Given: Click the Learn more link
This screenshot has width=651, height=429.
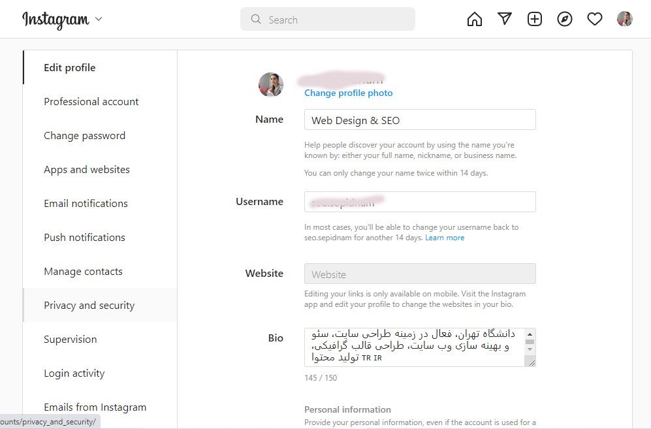Looking at the screenshot, I should click(x=445, y=238).
